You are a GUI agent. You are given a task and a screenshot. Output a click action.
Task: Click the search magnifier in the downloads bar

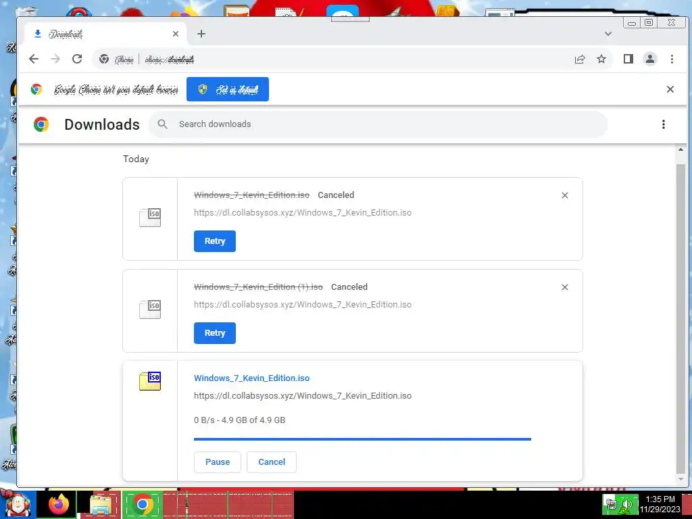(162, 124)
